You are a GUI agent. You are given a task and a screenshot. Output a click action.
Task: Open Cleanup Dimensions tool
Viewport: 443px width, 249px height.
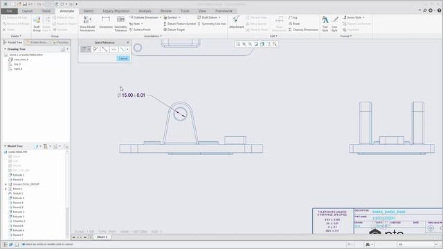point(303,30)
